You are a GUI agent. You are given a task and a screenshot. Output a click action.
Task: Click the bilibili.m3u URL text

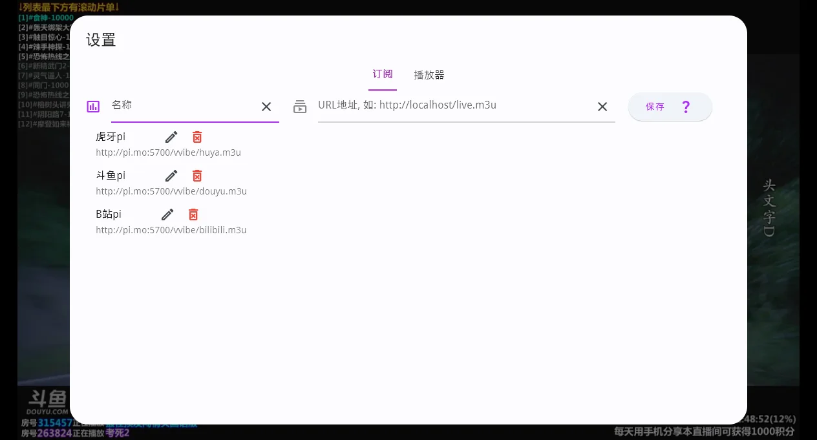coord(171,231)
